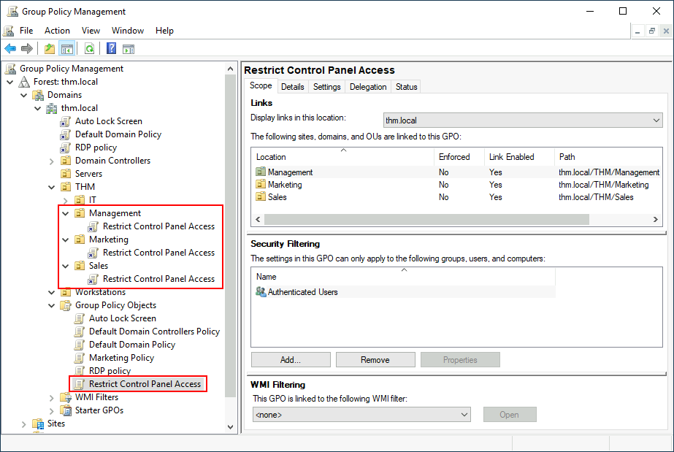Switch to the Settings tab
The height and width of the screenshot is (452, 674).
coord(326,86)
